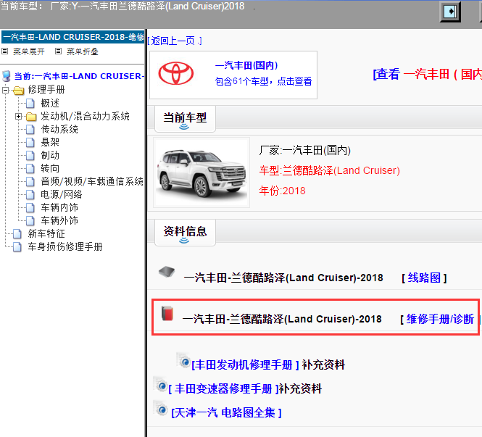
Task: Click the page icon beside 传动系统
Action: tap(30, 130)
